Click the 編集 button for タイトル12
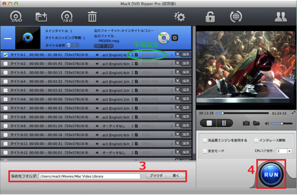 coord(185,152)
